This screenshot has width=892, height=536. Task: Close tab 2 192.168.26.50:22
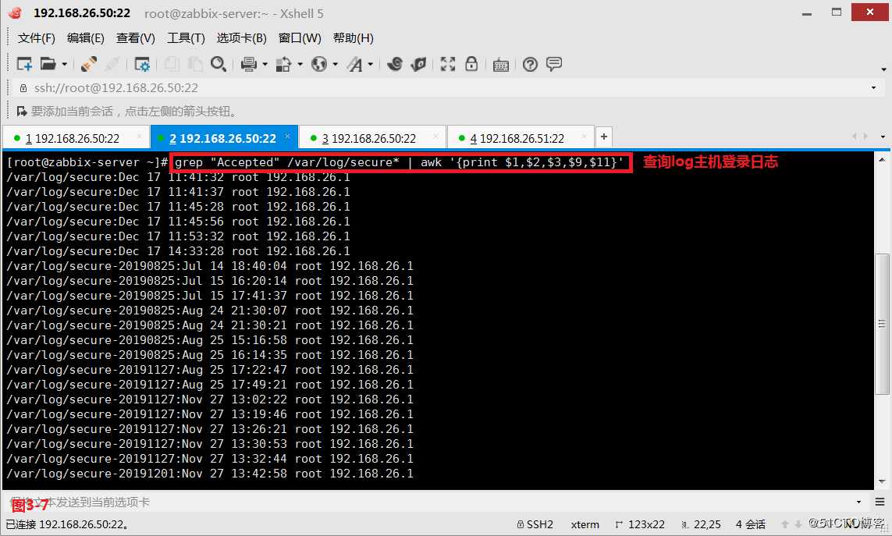point(287,137)
